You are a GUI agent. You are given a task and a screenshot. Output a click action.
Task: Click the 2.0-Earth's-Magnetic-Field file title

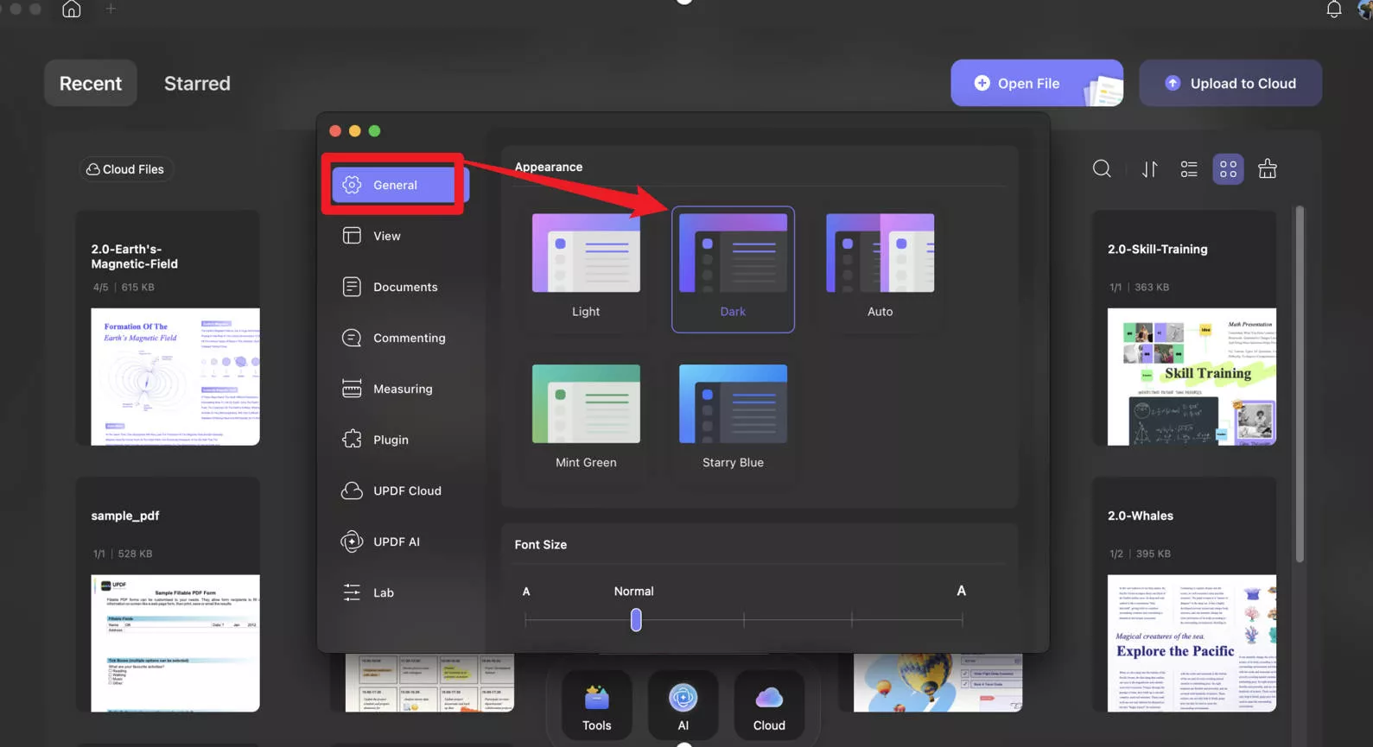(x=135, y=256)
